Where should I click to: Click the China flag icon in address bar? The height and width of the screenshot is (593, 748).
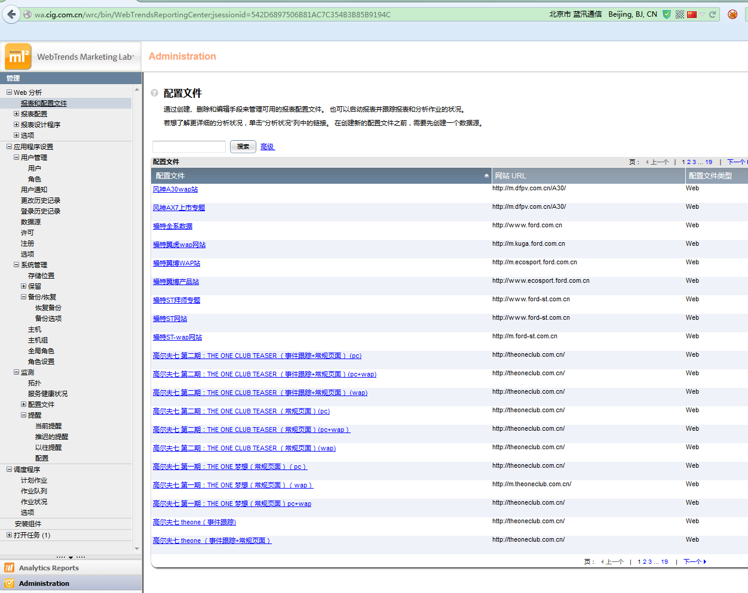(692, 14)
